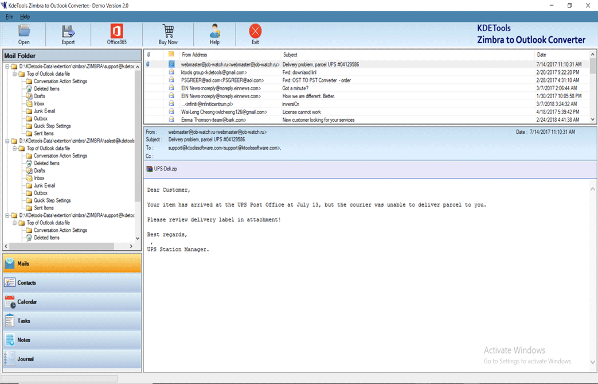This screenshot has width=598, height=384.
Task: Open Help from the toolbar icon
Action: coord(214,34)
